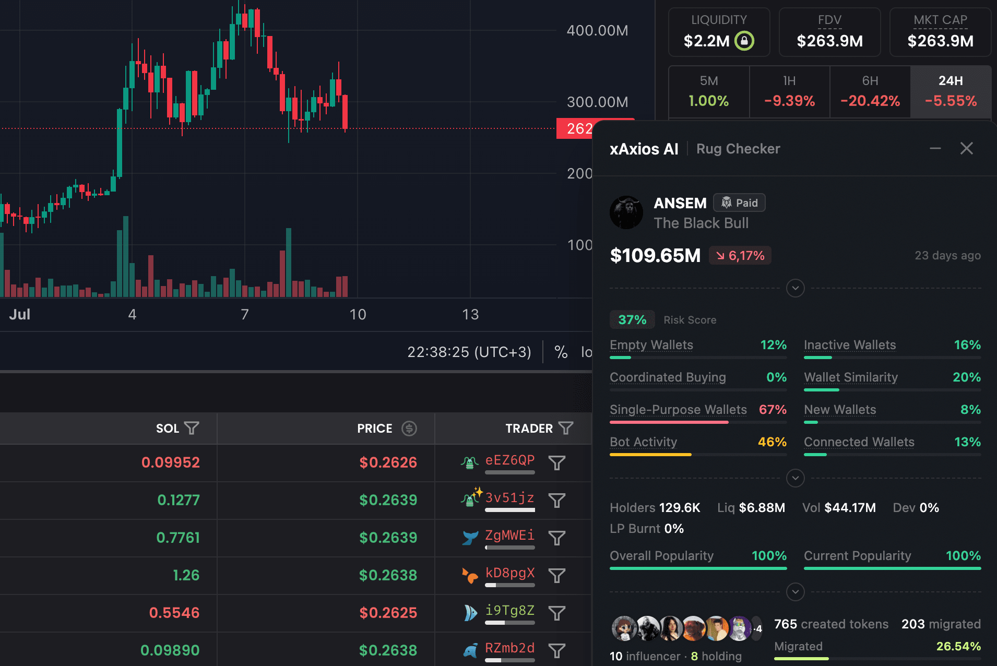Click the New Wallets metric label
Viewport: 997px width, 666px height.
tap(840, 410)
